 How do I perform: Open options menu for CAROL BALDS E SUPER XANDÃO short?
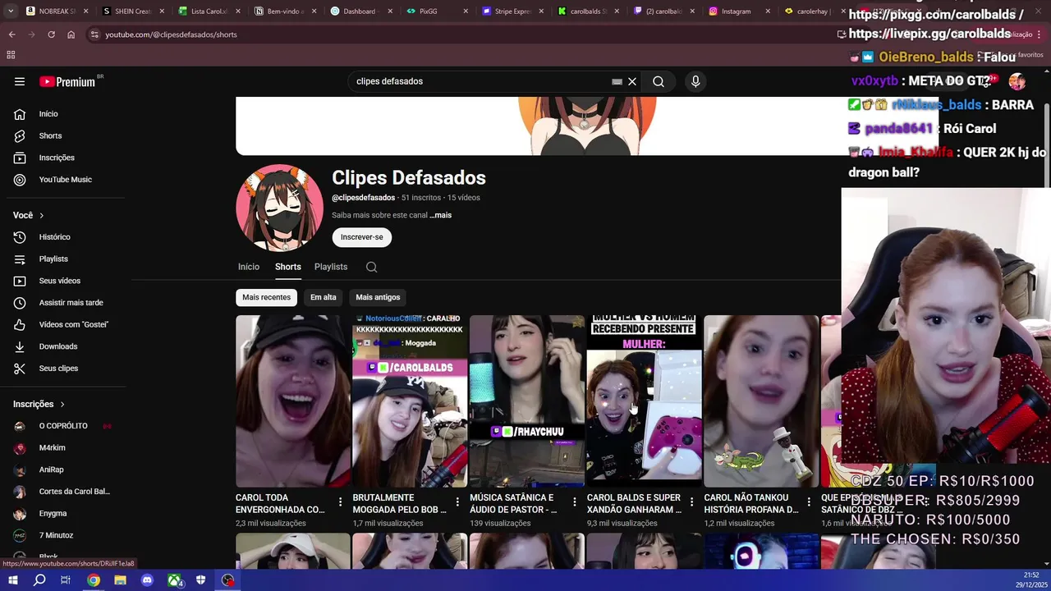click(x=691, y=502)
